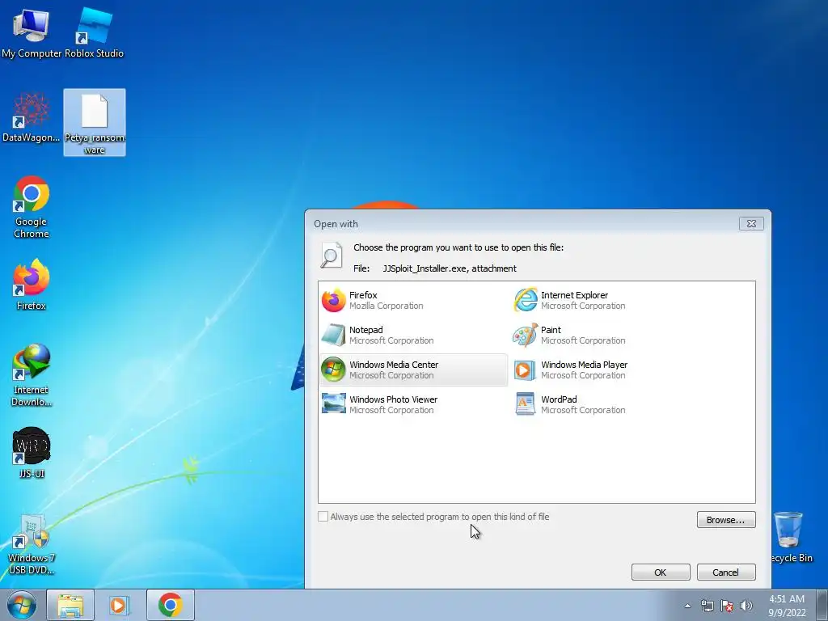This screenshot has height=621, width=828.
Task: Choose Firefox in the Open with list
Action: coord(413,301)
